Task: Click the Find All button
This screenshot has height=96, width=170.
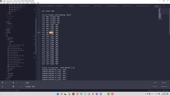Action: (155, 86)
